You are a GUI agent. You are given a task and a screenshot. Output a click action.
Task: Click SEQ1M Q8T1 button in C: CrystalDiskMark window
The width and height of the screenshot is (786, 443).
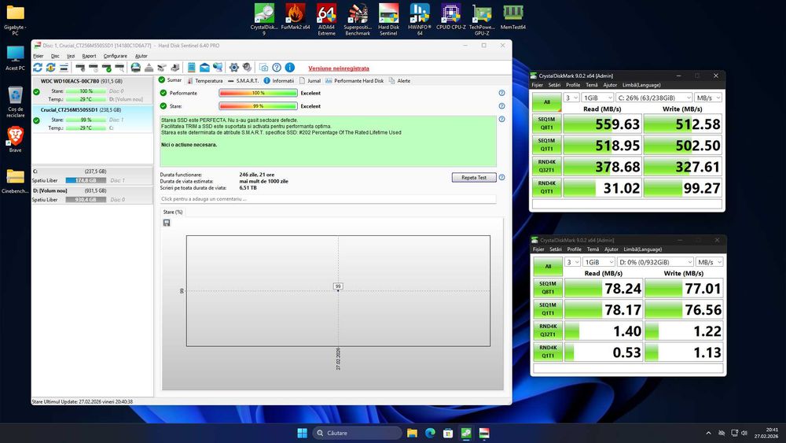click(547, 124)
